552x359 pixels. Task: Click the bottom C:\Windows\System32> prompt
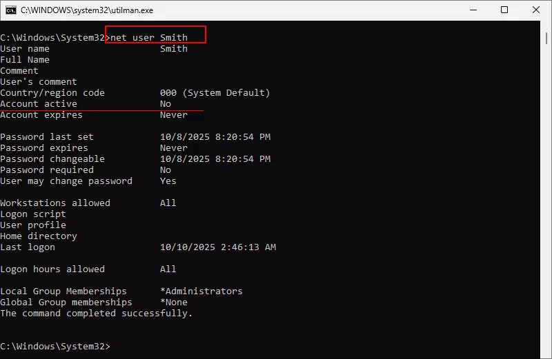pyautogui.click(x=55, y=347)
